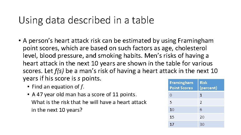Select the 'Risk (percent)' table header
241x135 pixels.
211,85
